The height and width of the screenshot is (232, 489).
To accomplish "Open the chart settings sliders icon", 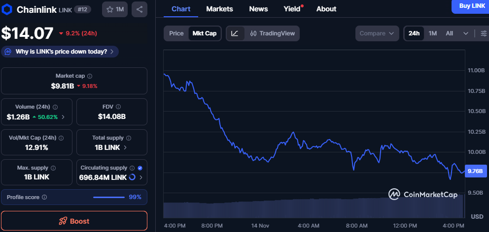I will point(484,33).
